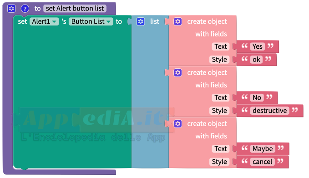Open gear on second create object block
This screenshot has width=309, height=178.
pos(177,72)
